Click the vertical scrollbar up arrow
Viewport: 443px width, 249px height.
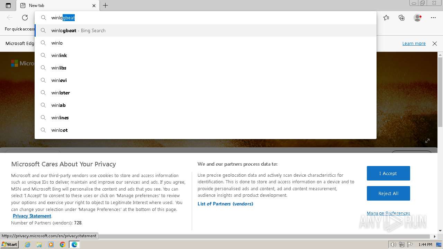(440, 55)
